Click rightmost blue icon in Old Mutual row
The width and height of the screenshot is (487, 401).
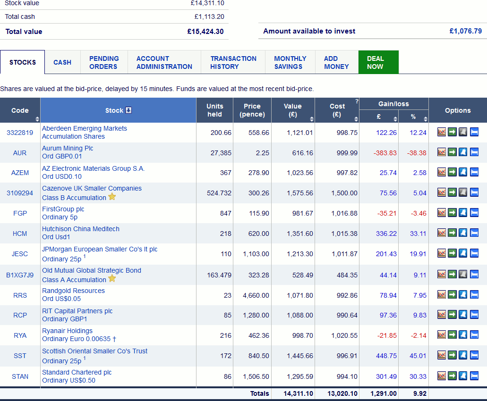(474, 275)
